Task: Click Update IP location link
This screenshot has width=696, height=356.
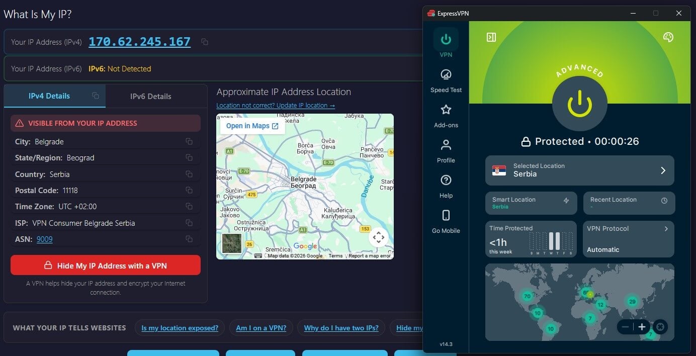Action: 276,105
